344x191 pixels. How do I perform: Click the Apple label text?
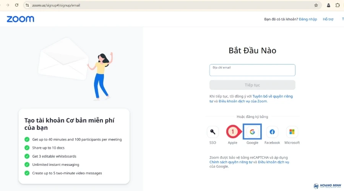point(232,142)
